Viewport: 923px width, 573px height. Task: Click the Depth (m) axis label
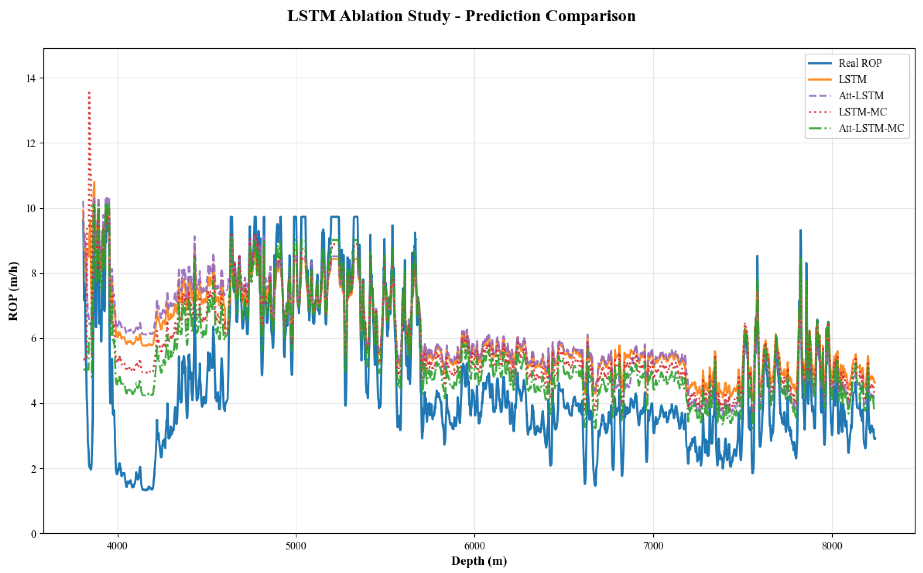[479, 561]
